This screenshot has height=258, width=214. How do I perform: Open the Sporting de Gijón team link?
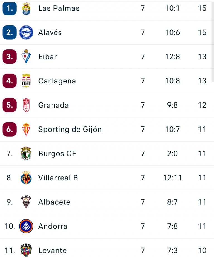(x=70, y=129)
